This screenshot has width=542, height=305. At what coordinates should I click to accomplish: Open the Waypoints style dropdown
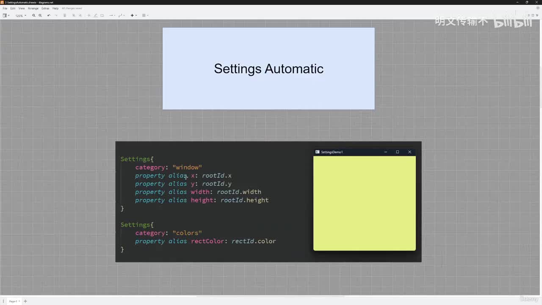point(121,16)
